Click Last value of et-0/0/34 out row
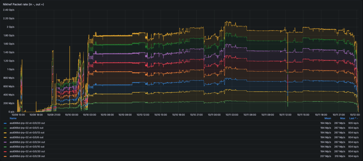 point(353,142)
